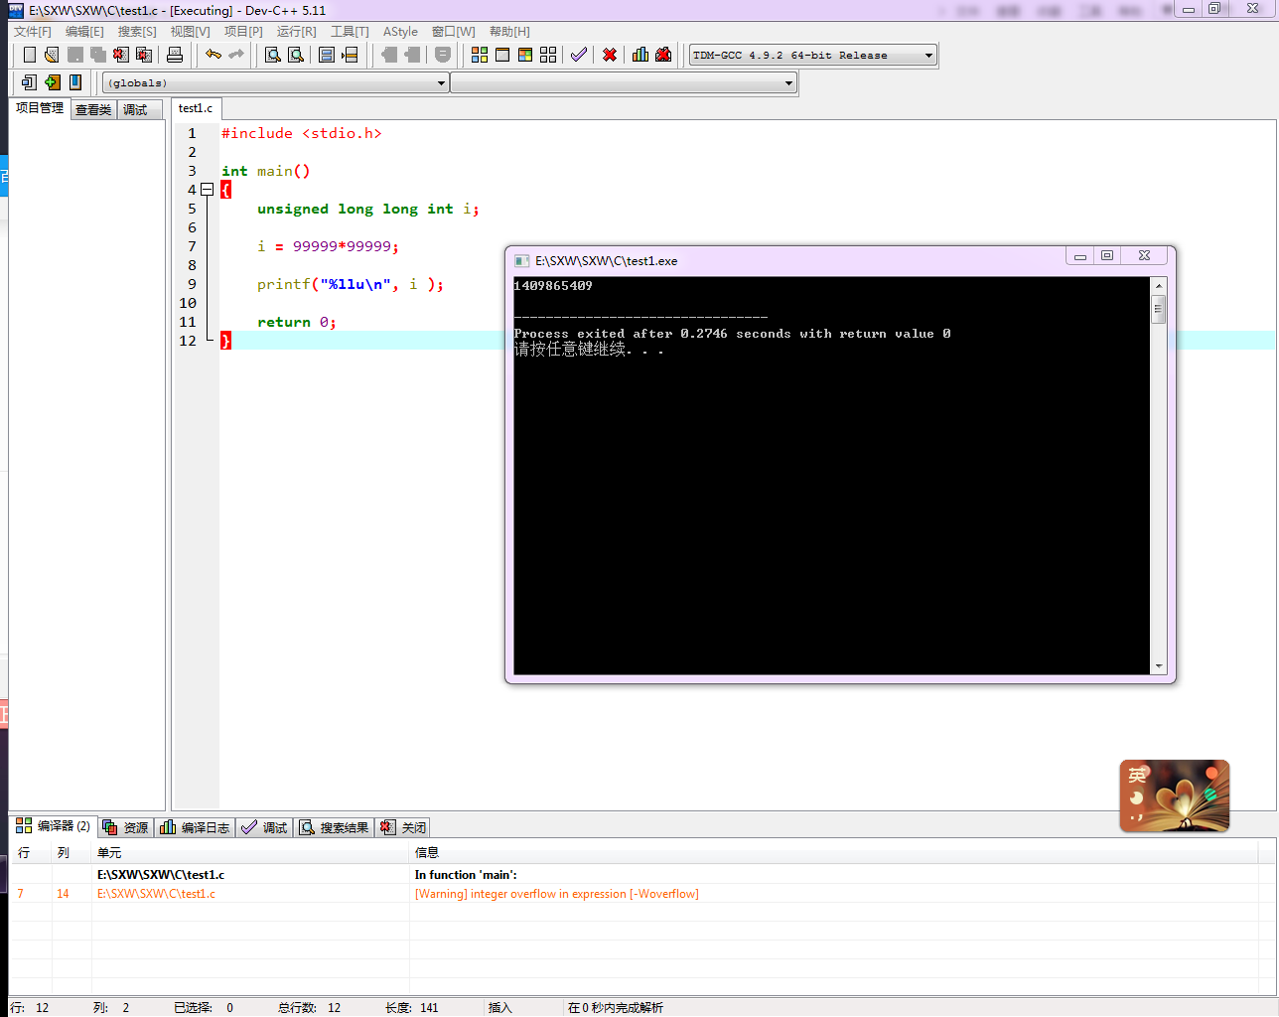Click the 信息 column header
The image size is (1279, 1017).
834,852
